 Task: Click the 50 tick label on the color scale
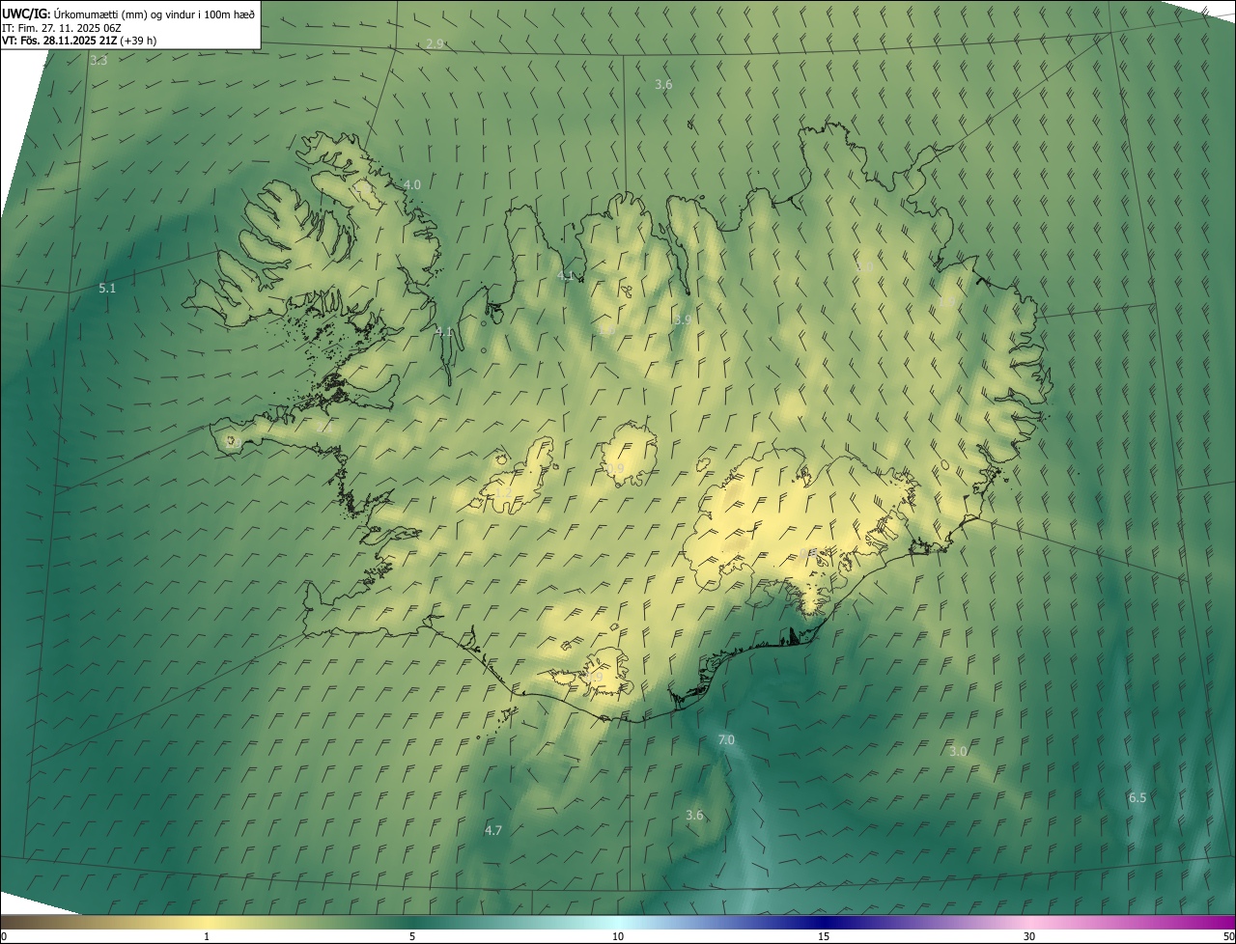click(x=1228, y=936)
